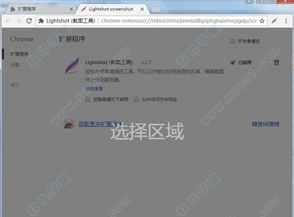Click the chrome-extension URL in address bar
The width and height of the screenshot is (294, 217).
(x=179, y=21)
